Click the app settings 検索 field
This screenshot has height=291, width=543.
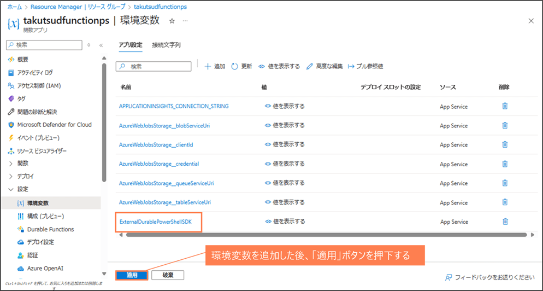point(154,66)
